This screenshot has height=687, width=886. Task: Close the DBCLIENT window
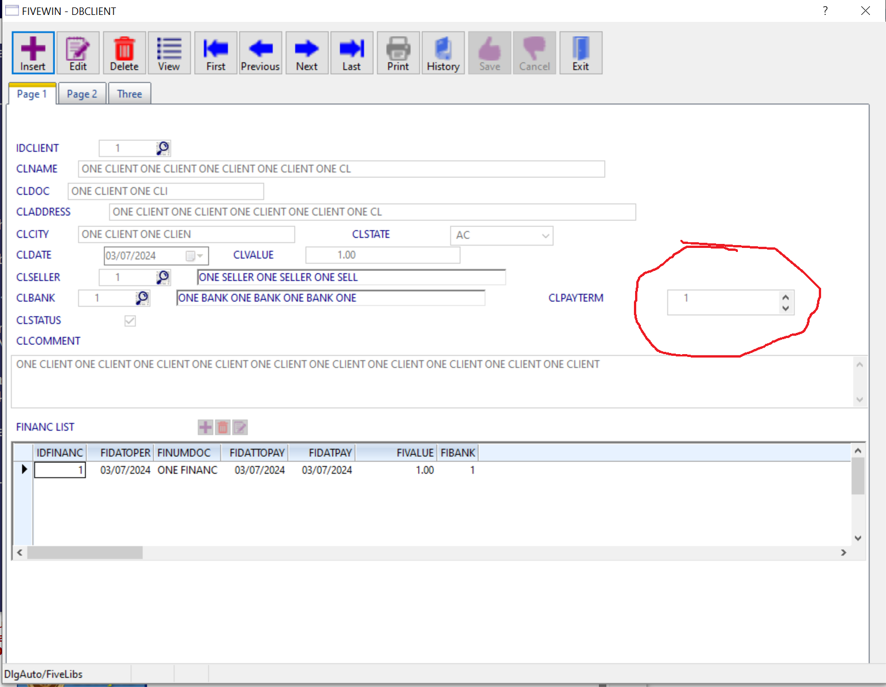coord(865,11)
